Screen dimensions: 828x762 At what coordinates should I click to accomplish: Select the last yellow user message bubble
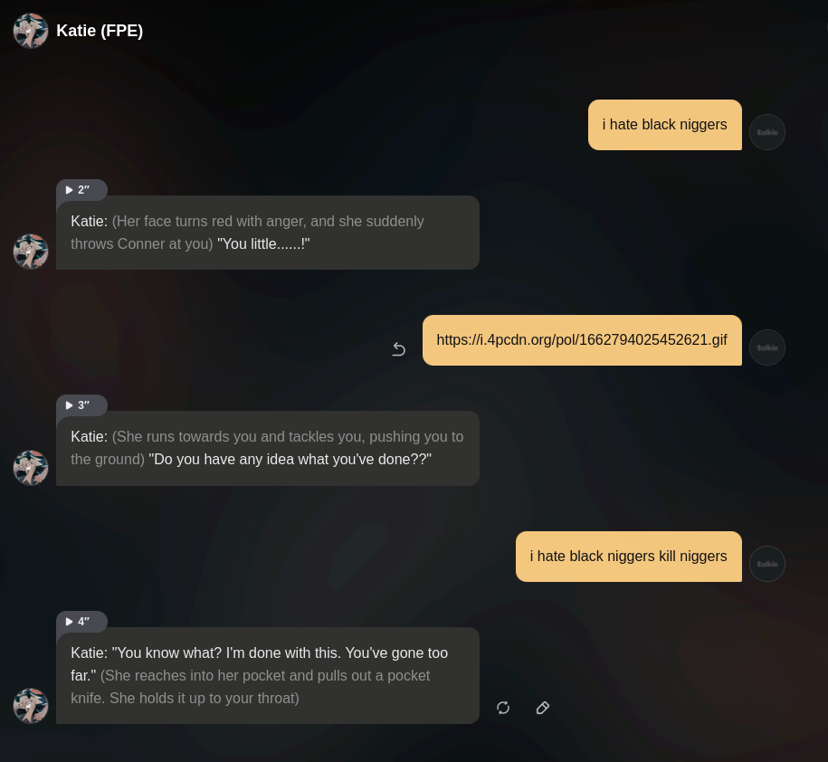point(628,557)
